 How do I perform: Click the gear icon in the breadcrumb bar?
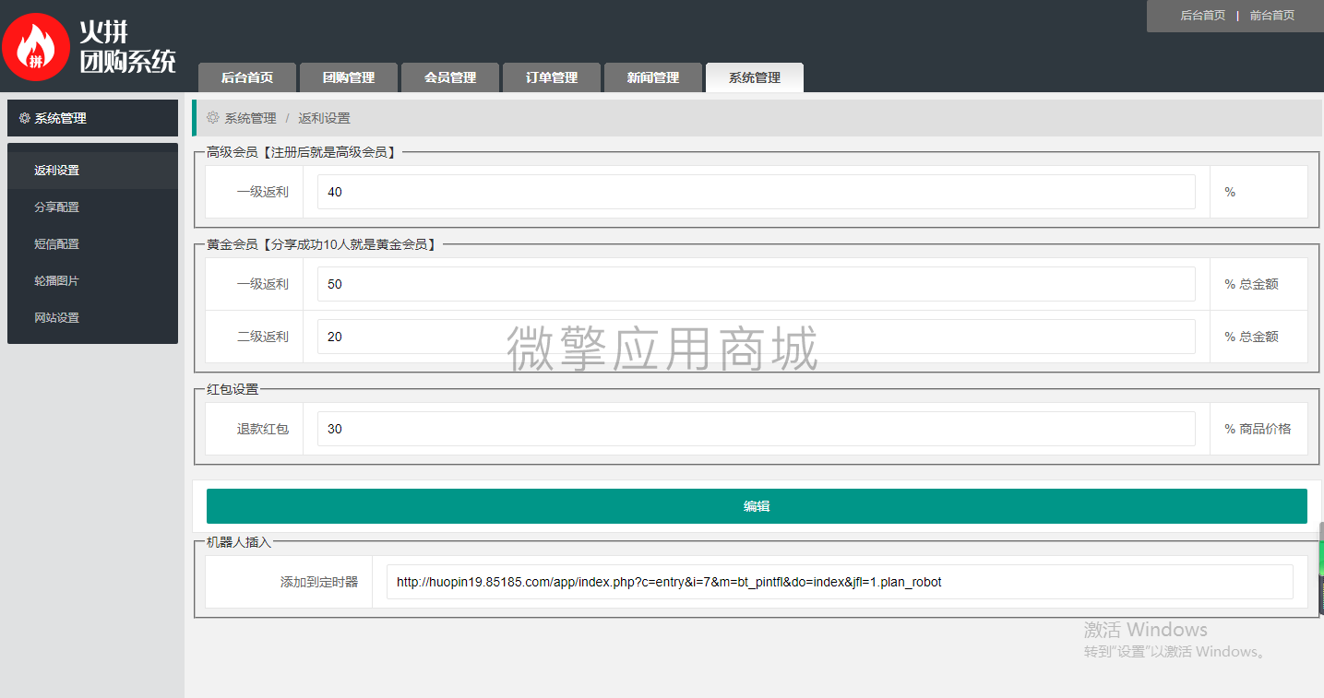point(213,118)
